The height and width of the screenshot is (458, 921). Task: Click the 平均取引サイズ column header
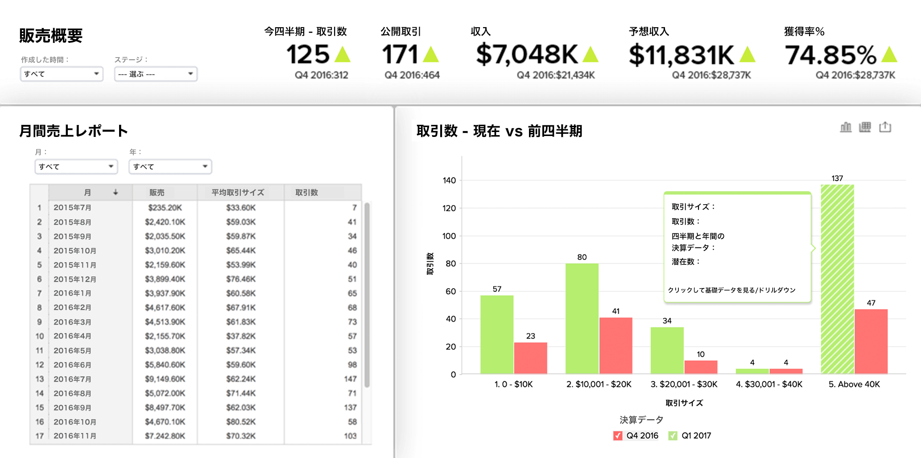coord(238,193)
